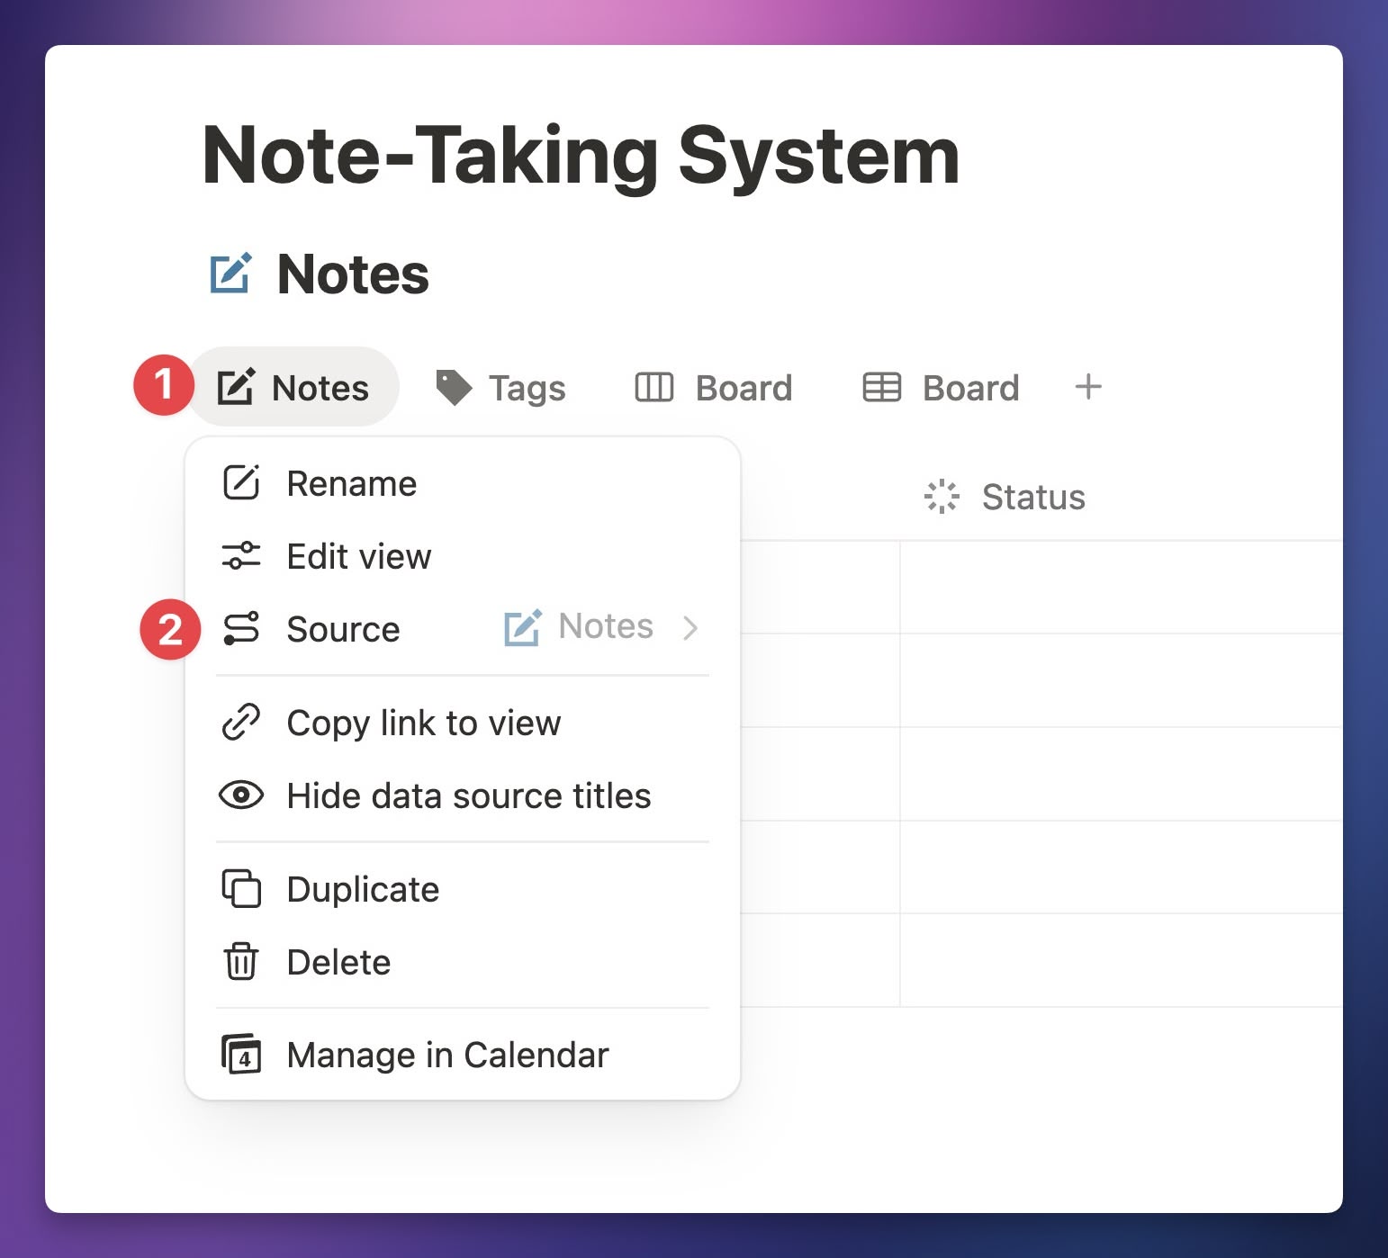This screenshot has height=1258, width=1388.
Task: Open the first Board view tab
Action: [x=714, y=388]
